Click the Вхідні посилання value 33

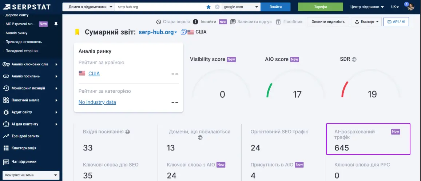click(88, 148)
